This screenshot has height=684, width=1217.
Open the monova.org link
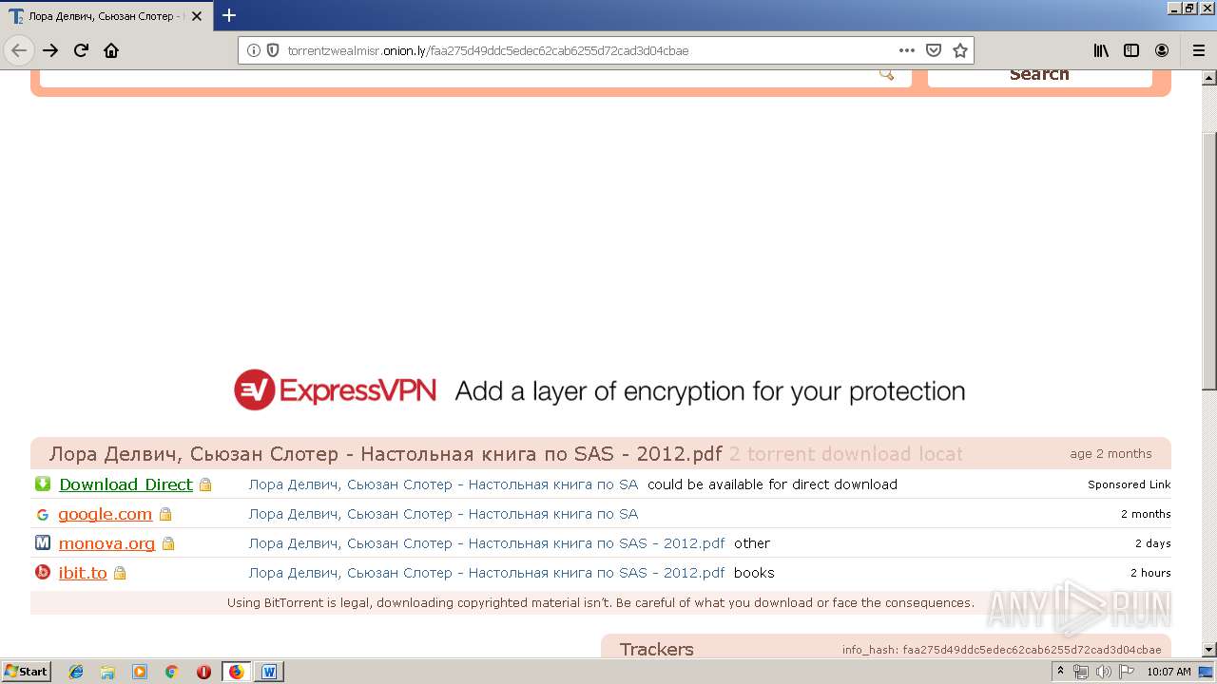click(106, 543)
